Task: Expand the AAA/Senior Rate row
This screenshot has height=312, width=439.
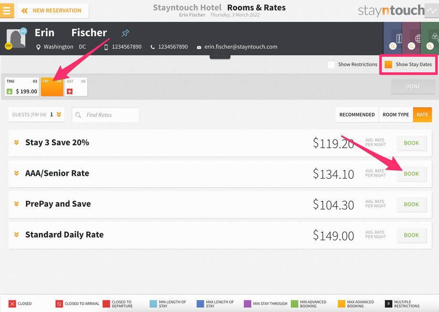Action: pos(17,173)
